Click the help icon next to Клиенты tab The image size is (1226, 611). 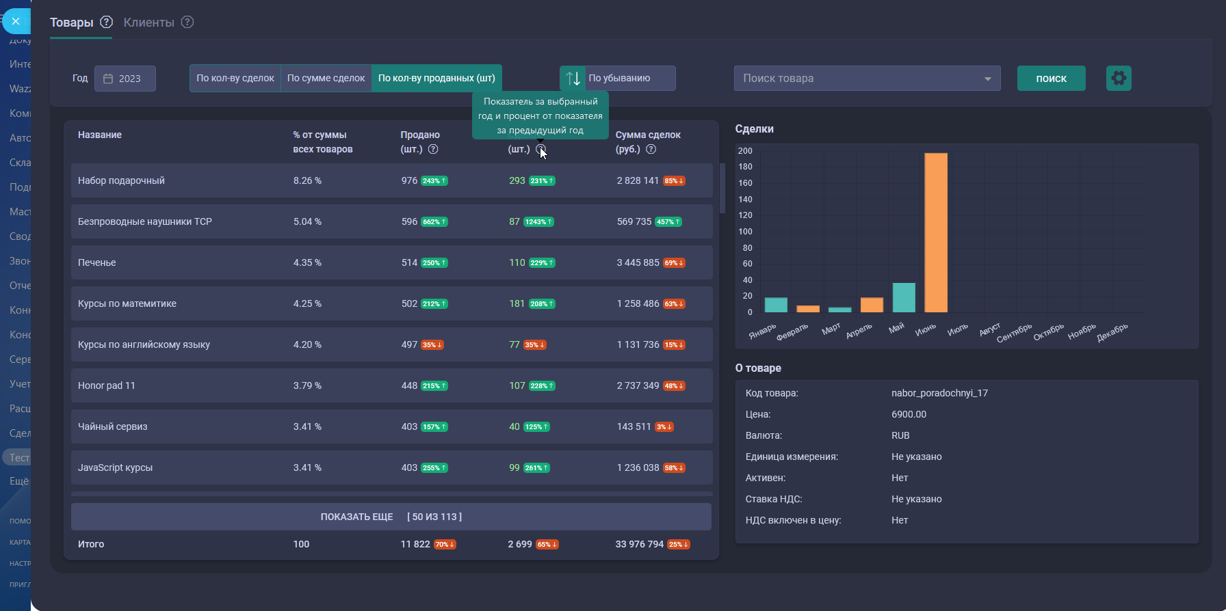tap(187, 22)
